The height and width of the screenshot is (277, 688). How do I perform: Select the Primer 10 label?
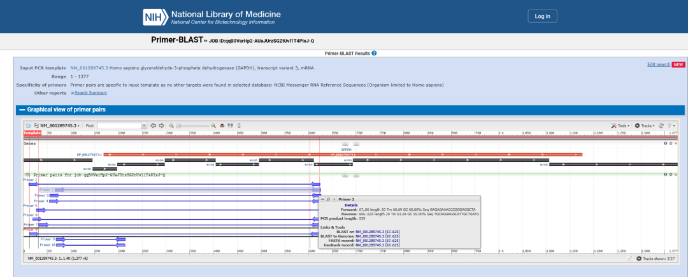[x=47, y=245]
